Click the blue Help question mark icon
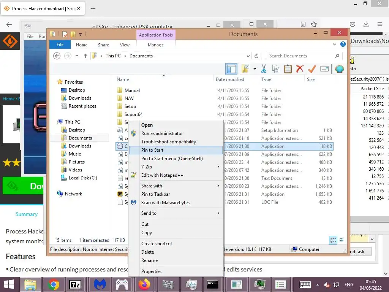This screenshot has height=292, width=389. (343, 44)
